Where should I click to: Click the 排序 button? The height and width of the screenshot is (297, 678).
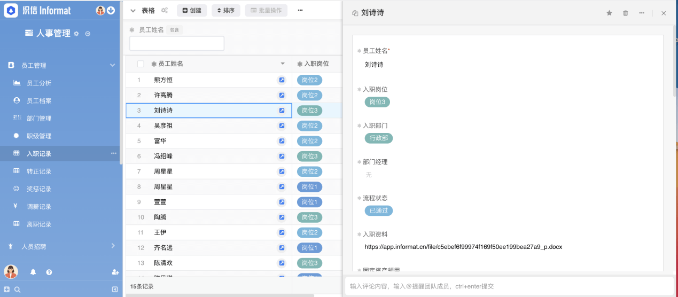coord(226,10)
